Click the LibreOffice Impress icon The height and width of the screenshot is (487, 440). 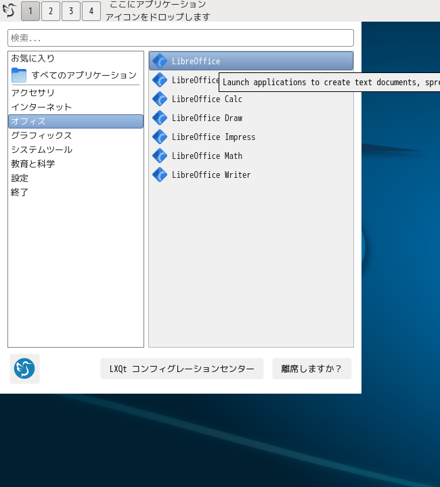160,137
